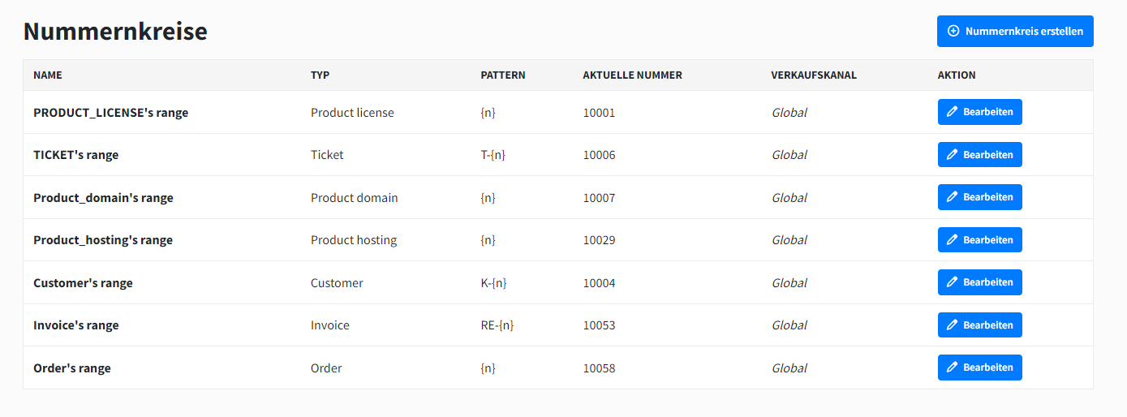Click the PATTERN column header
The image size is (1127, 417).
point(503,75)
